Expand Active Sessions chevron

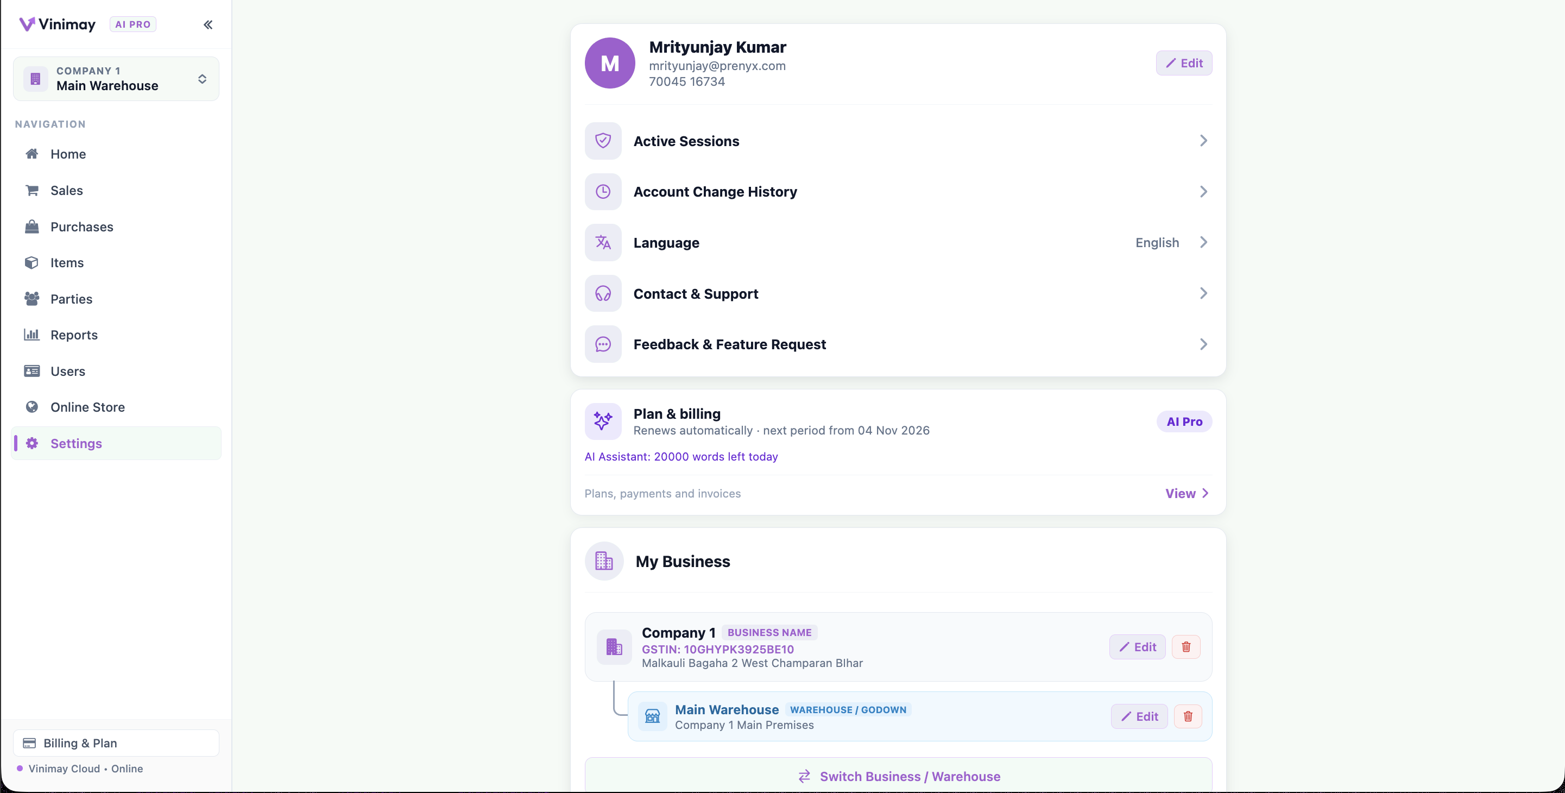click(x=1203, y=141)
